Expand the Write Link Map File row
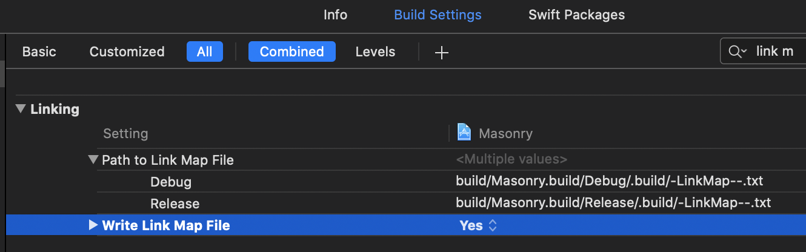This screenshot has width=806, height=252. coord(93,225)
